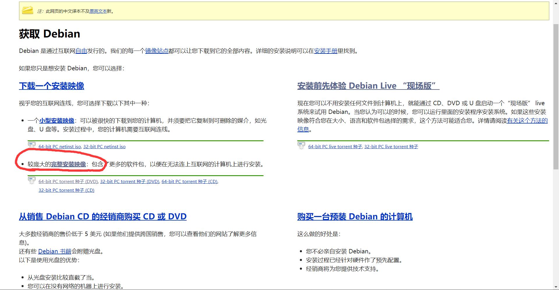The height and width of the screenshot is (290, 559).
Task: Click bullet 从光盘安装比较直截了当
Action: pyautogui.click(x=61, y=278)
